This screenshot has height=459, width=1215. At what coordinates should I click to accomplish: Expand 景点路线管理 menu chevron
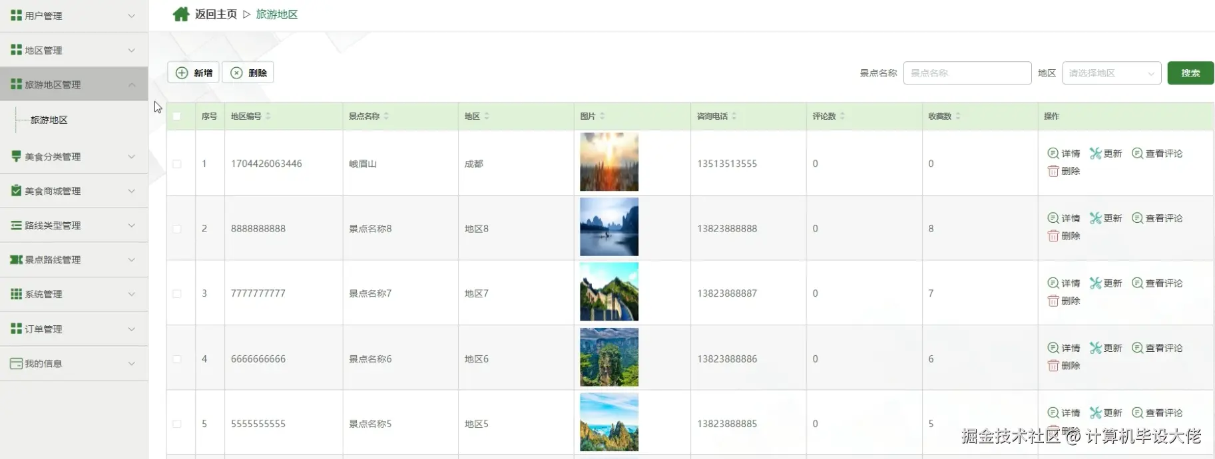tap(132, 259)
